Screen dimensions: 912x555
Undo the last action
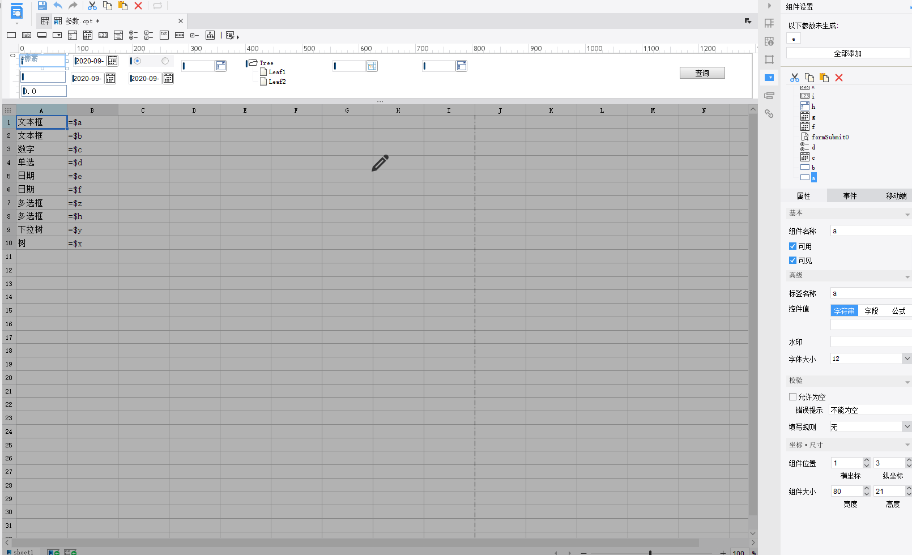58,6
